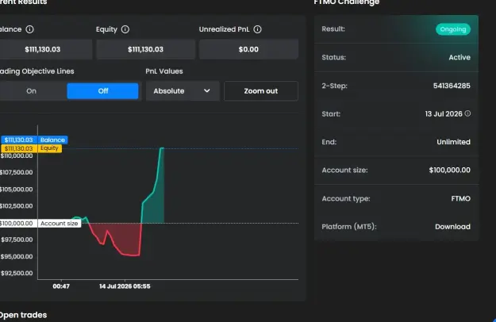Screen dimensions: 496x322
Task: Click the 00:47 time axis label
Action: [61, 286]
